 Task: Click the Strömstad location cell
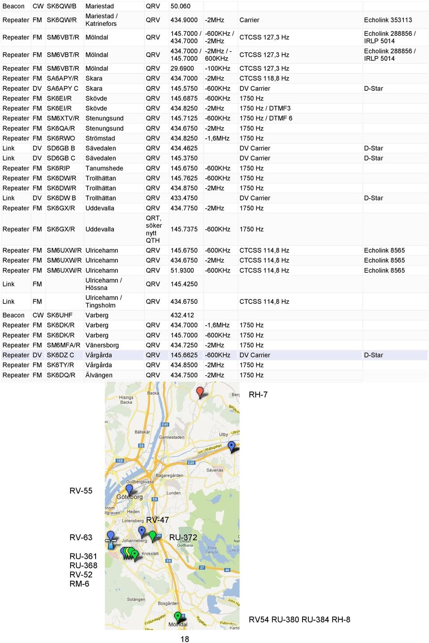(x=100, y=138)
